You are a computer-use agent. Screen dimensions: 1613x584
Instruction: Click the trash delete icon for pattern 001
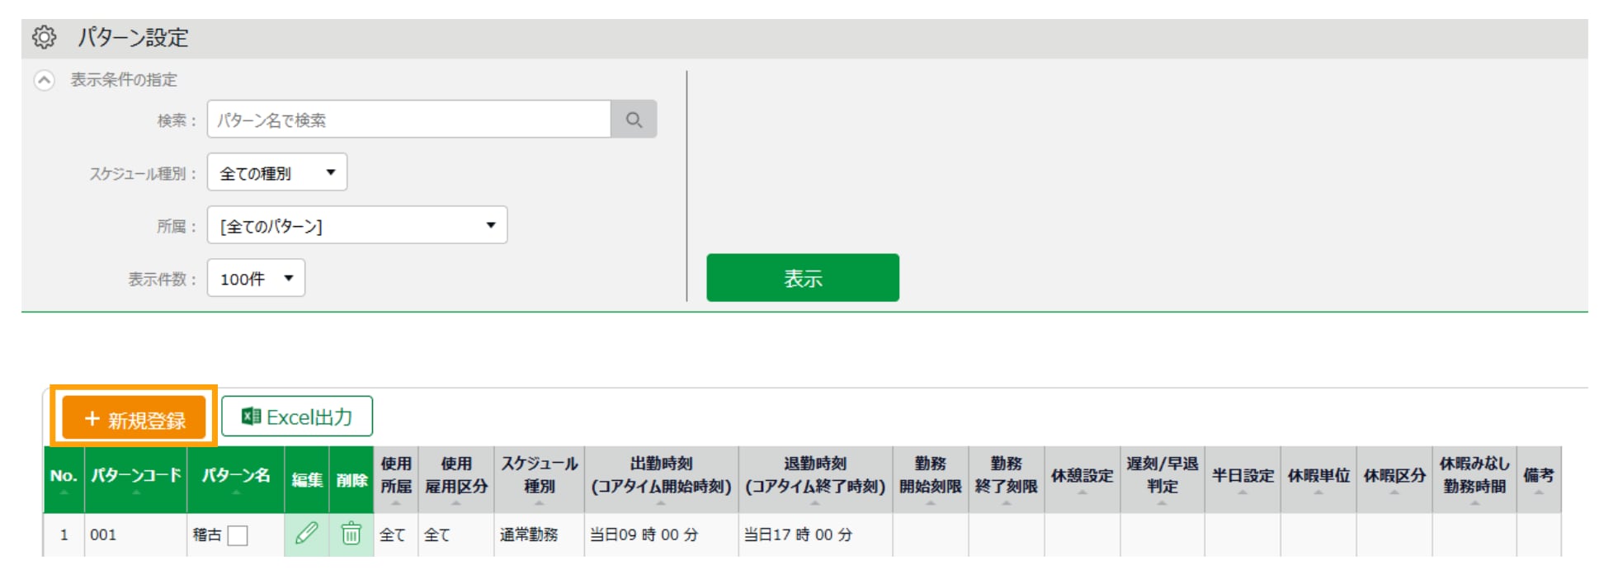[x=351, y=534]
